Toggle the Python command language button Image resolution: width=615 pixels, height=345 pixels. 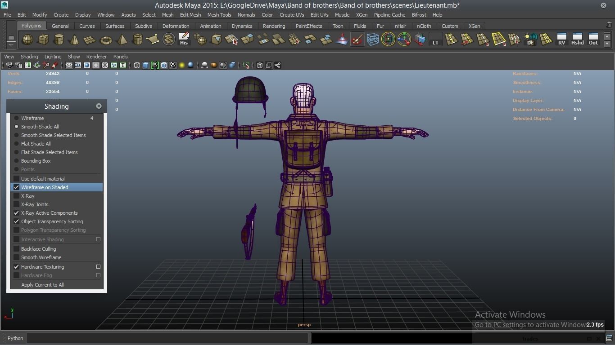[x=15, y=338]
